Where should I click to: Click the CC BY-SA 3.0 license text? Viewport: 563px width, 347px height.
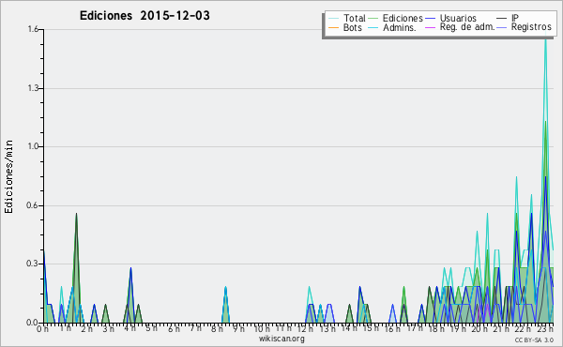click(x=534, y=339)
